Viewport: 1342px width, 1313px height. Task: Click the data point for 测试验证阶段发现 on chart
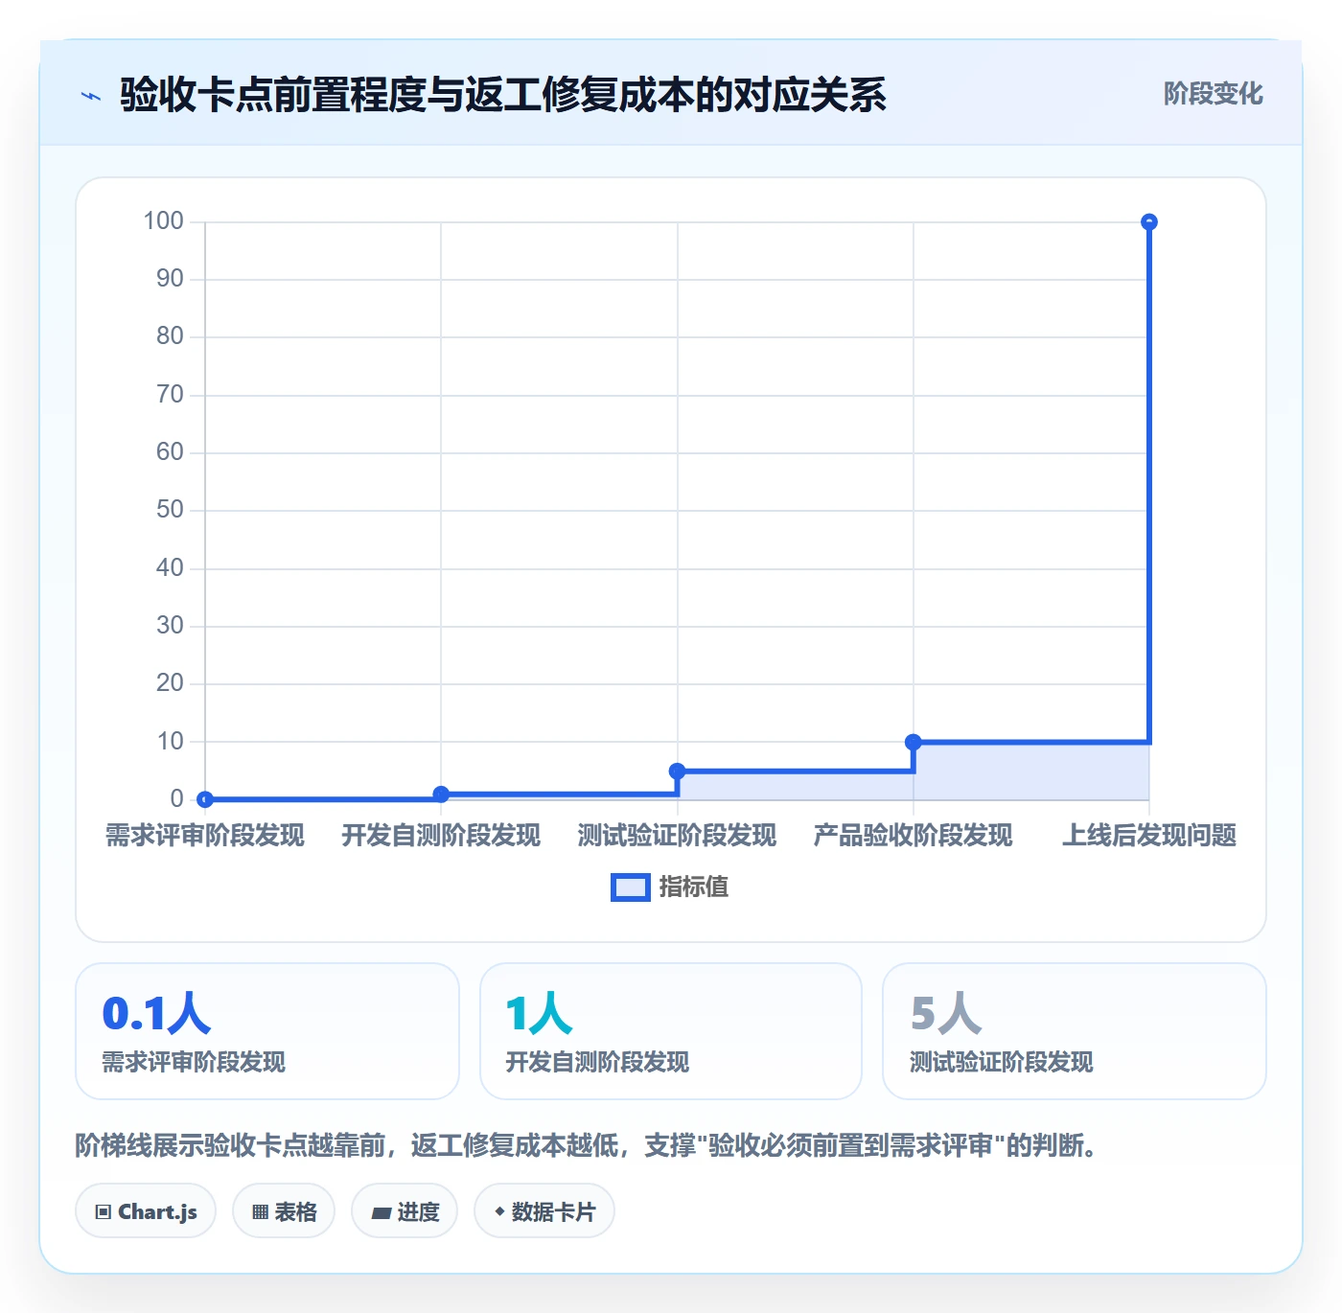(x=677, y=771)
